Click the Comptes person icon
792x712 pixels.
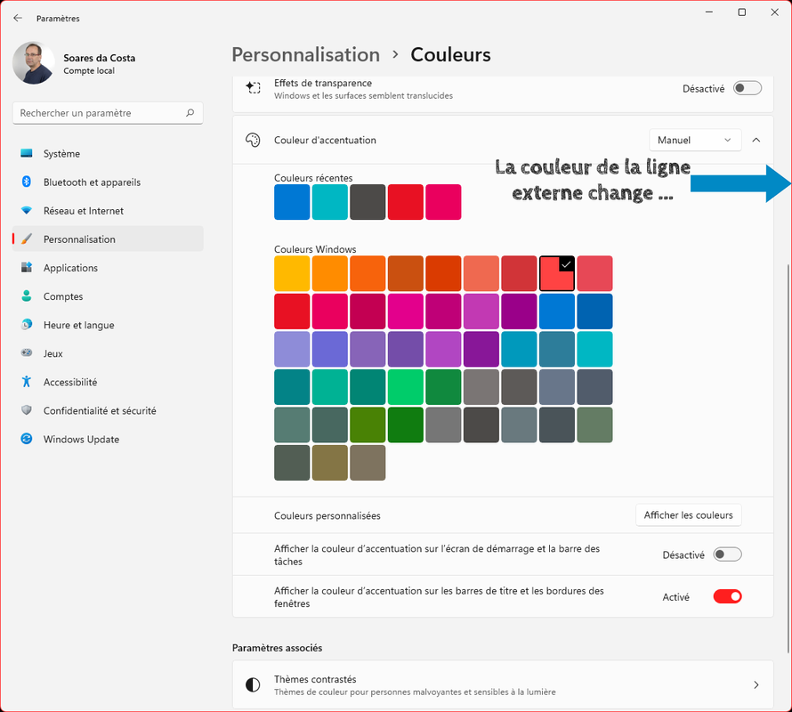click(27, 296)
